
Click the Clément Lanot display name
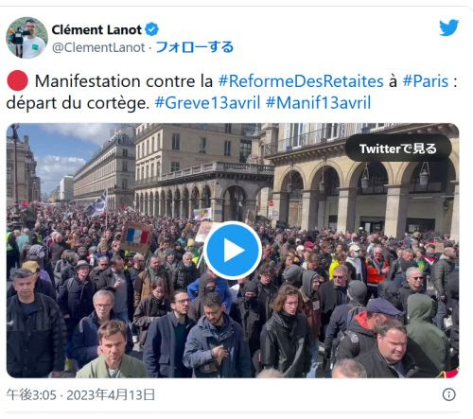[96, 30]
